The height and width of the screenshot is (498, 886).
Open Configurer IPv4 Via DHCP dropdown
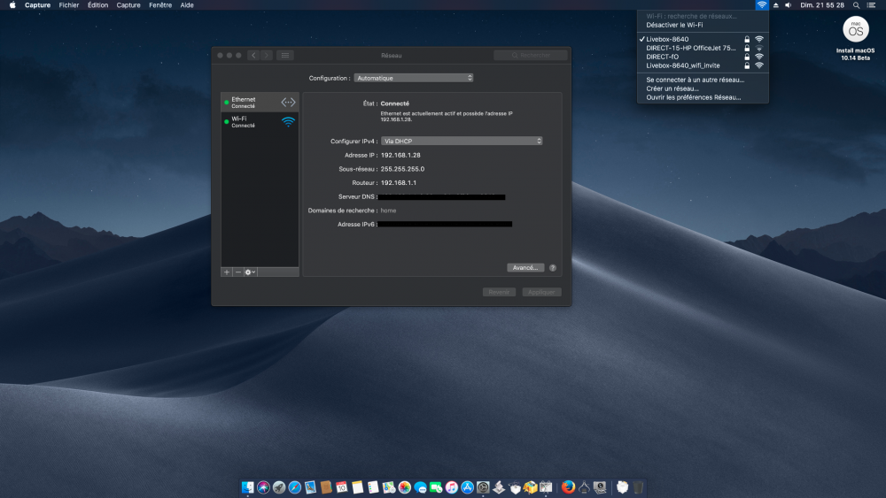462,141
